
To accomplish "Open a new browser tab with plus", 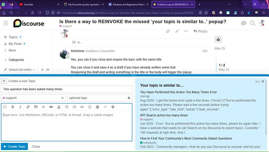I will 199,4.
